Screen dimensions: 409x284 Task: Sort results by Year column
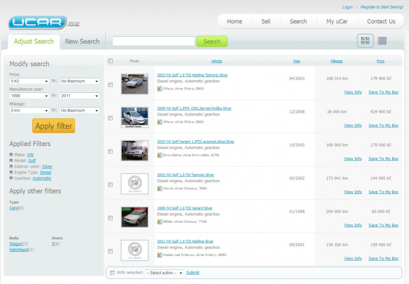click(297, 61)
